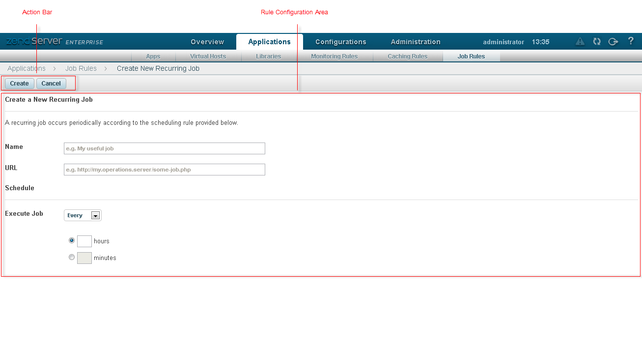Go to the Administration tab

pos(416,42)
